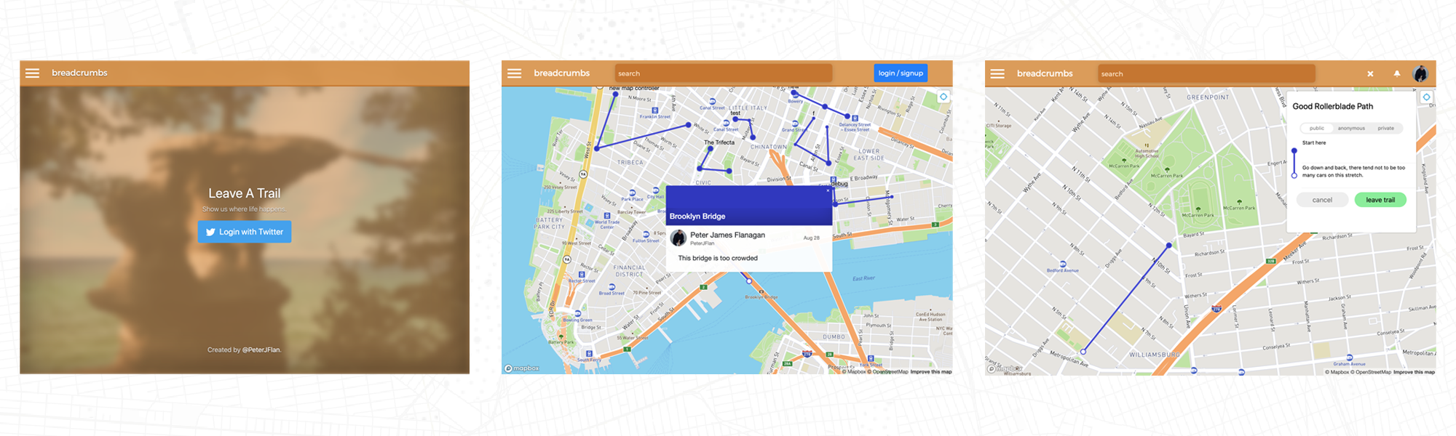
Task: Click breadcrumbs logo on landing screen
Action: click(x=79, y=73)
